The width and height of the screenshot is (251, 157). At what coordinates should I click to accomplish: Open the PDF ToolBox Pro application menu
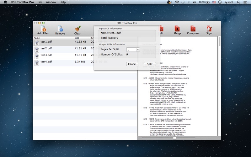(x=22, y=2)
